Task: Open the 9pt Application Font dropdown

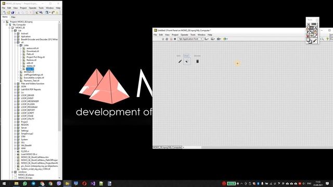Action: click(190, 39)
